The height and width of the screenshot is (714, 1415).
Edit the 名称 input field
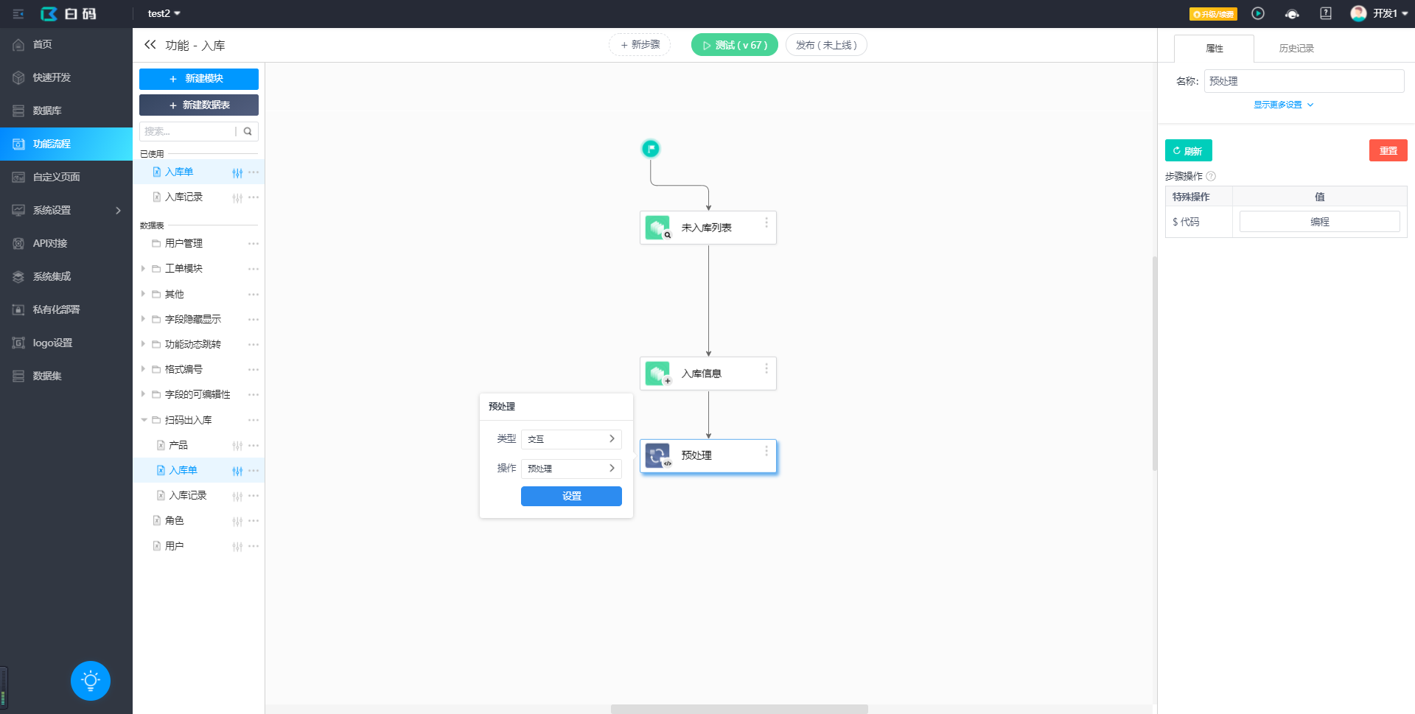coord(1304,81)
